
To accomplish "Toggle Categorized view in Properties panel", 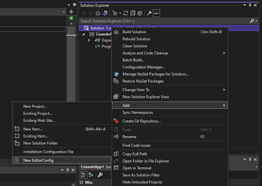I will pos(83,174).
